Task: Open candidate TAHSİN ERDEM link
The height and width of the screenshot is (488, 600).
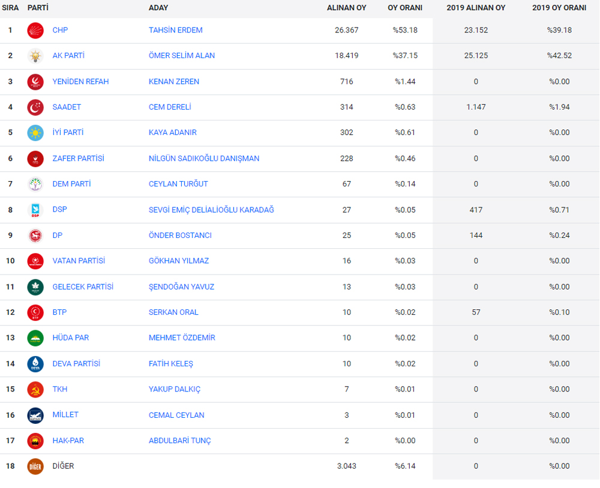Action: tap(176, 30)
